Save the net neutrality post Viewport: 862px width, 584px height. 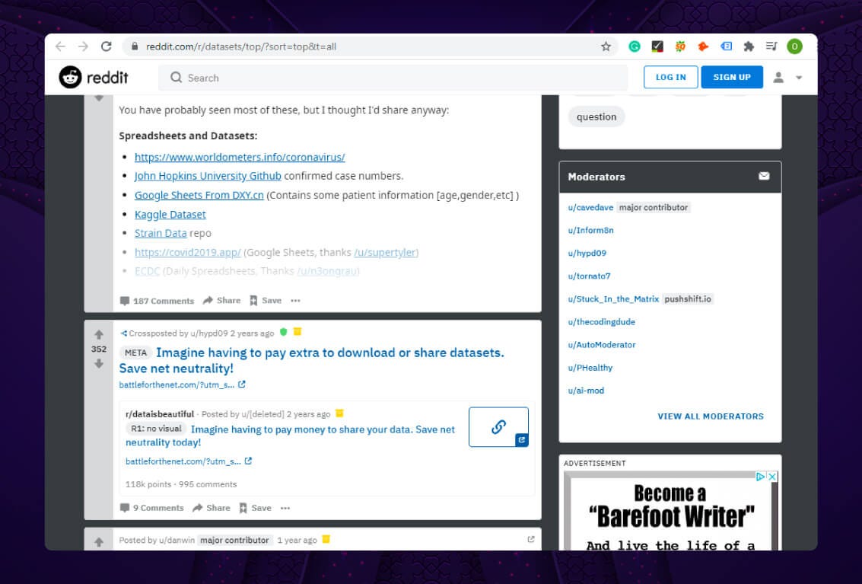255,508
